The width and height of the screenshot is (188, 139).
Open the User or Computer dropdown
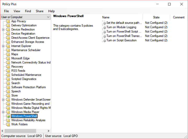(25, 17)
